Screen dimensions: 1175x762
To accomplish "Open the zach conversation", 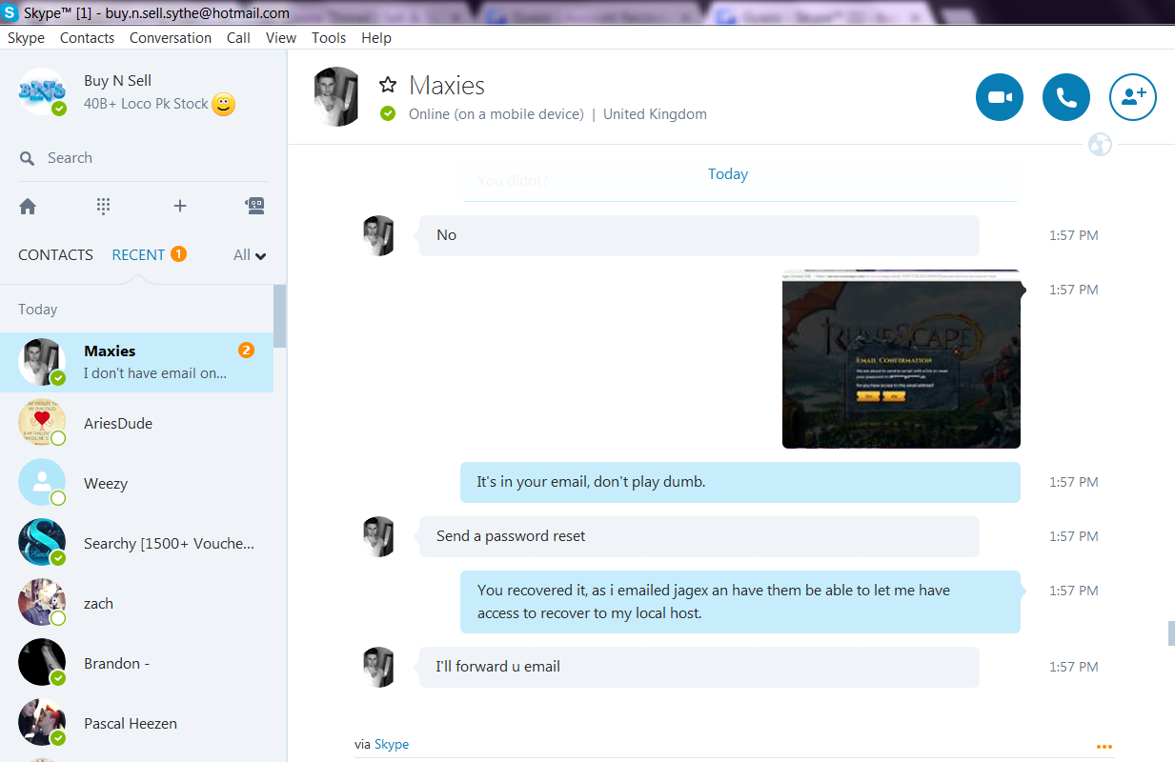I will (x=136, y=603).
